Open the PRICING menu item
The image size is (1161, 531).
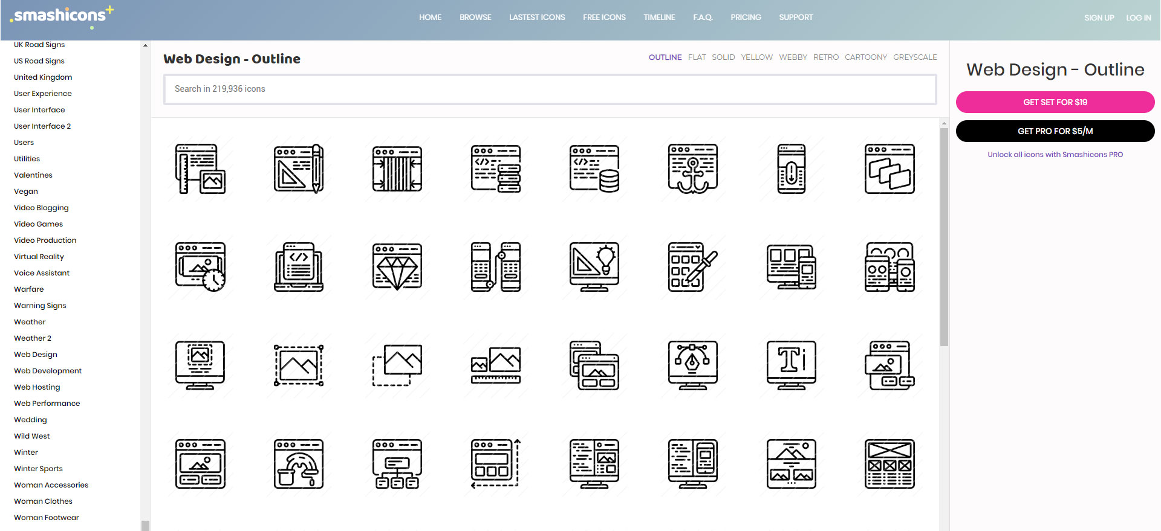click(746, 18)
